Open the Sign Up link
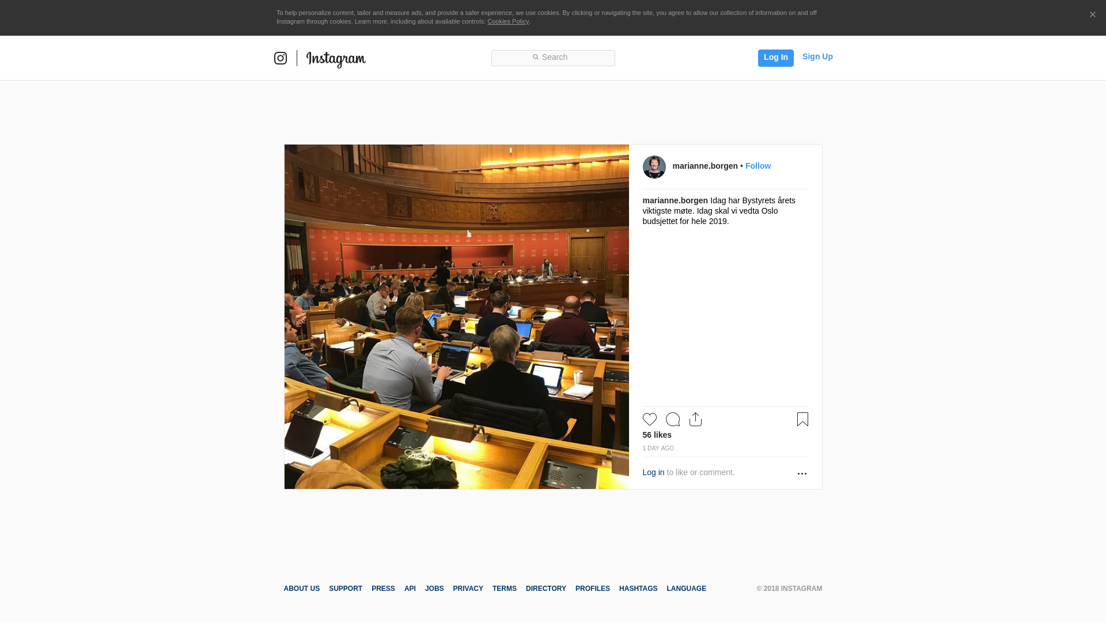 pos(817,56)
